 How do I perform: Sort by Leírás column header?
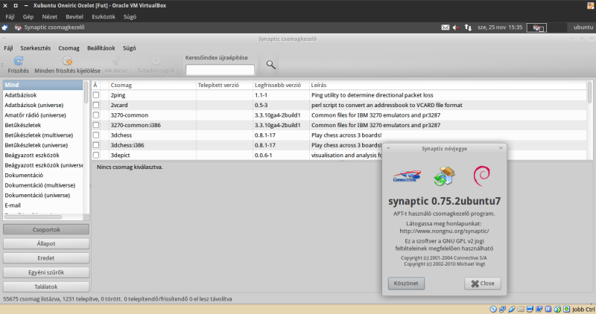pos(448,85)
